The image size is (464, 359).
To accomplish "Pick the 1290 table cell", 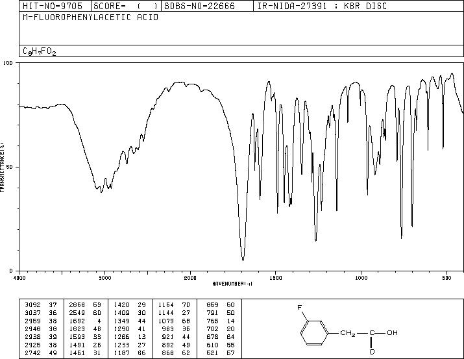I will 121,328.
